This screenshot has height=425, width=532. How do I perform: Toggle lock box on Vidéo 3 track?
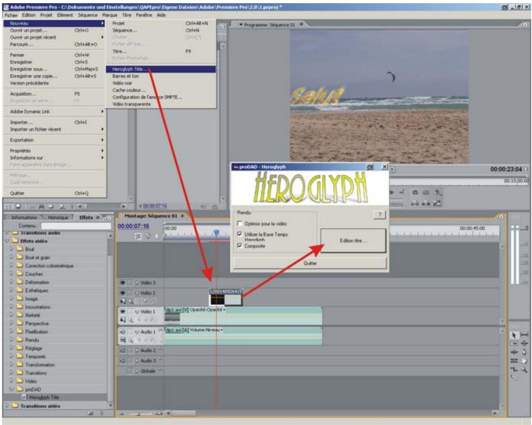[130, 283]
